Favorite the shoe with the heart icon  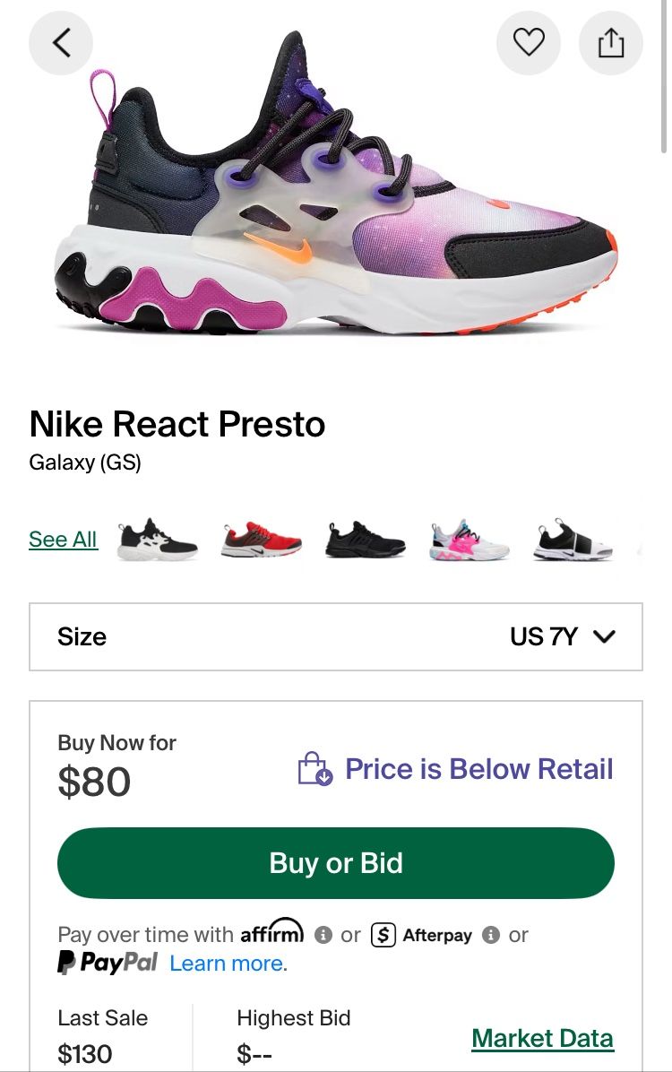[529, 42]
